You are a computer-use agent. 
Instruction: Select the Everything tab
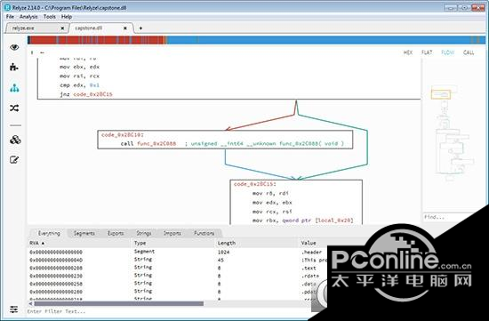click(x=49, y=233)
